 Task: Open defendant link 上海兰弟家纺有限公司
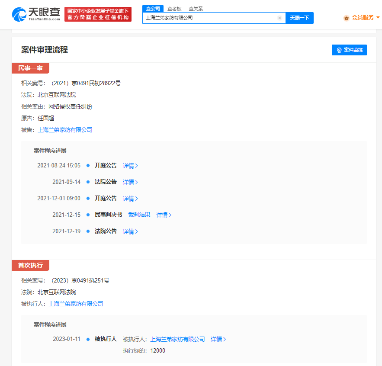point(65,130)
